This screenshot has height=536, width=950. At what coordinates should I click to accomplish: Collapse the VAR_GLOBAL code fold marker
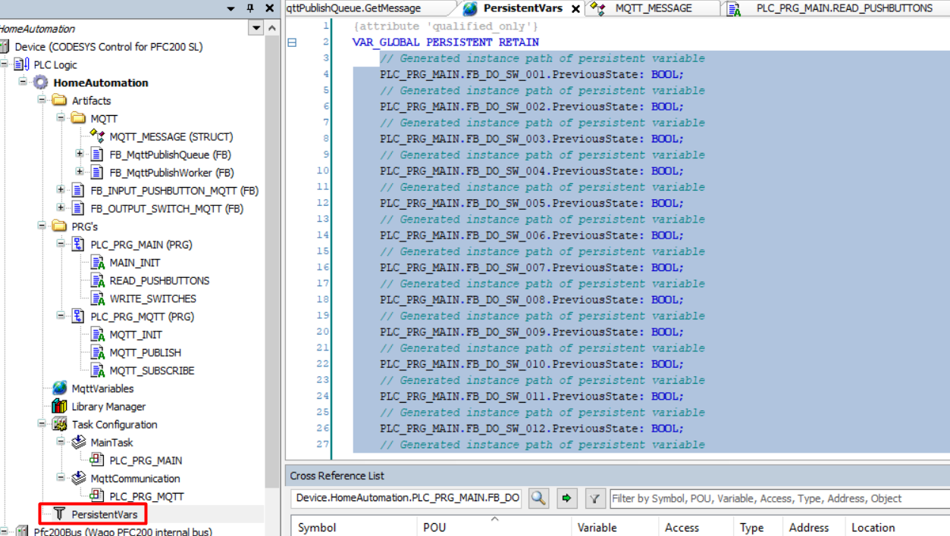click(292, 42)
